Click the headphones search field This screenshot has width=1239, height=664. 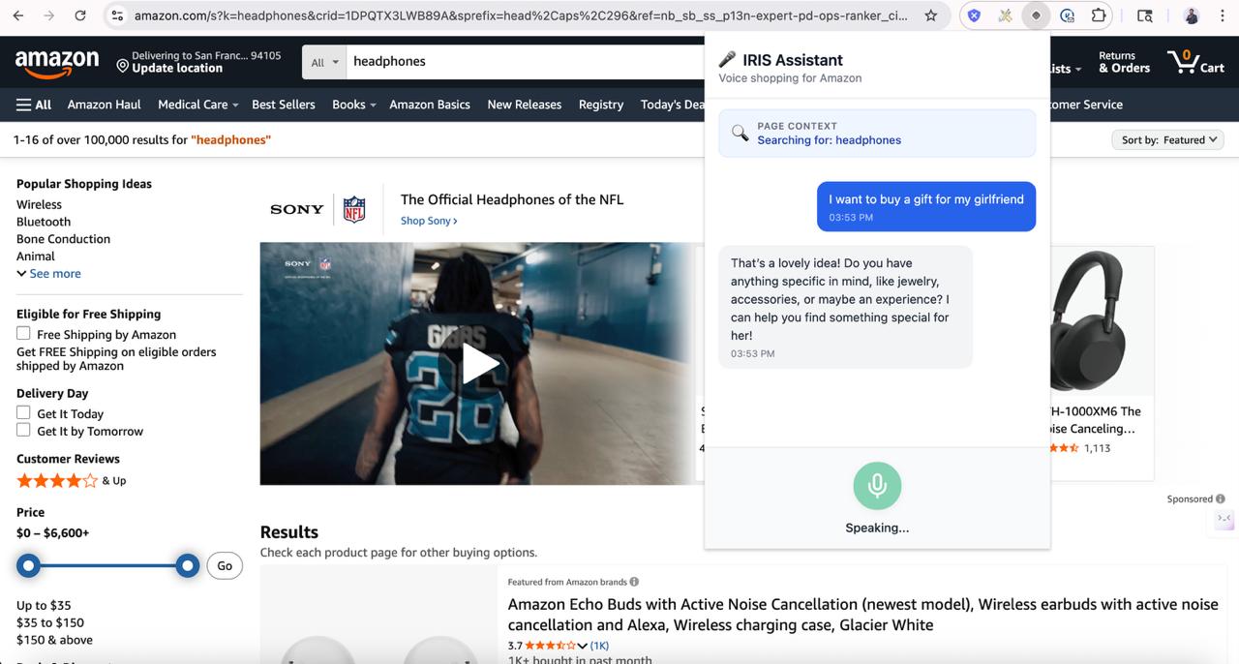528,61
